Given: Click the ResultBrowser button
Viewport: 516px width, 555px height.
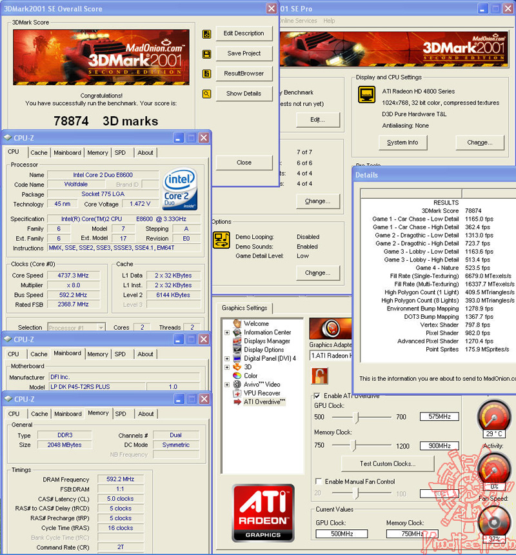Looking at the screenshot, I should 244,74.
